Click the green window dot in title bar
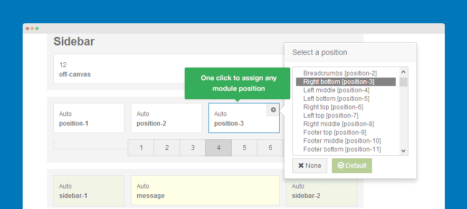The height and width of the screenshot is (209, 467). (37, 28)
